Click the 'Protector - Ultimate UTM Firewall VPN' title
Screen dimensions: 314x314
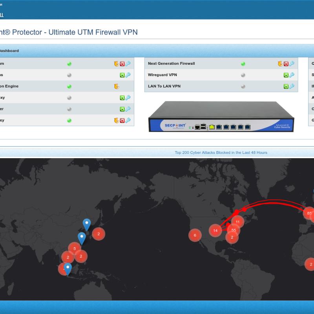tap(69, 32)
